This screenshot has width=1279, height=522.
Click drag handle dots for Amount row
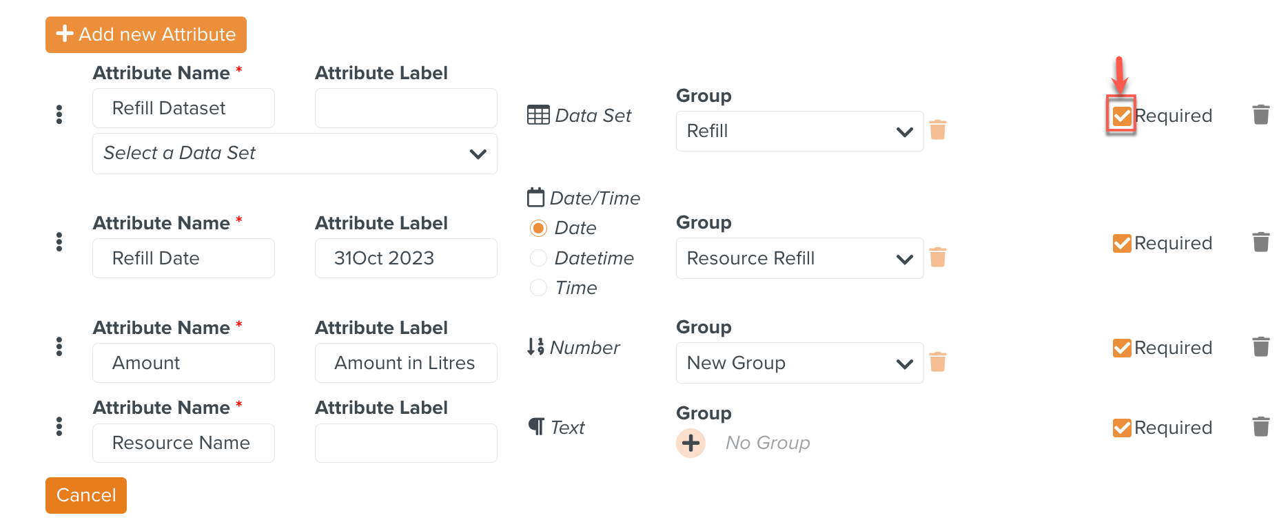[x=59, y=346]
